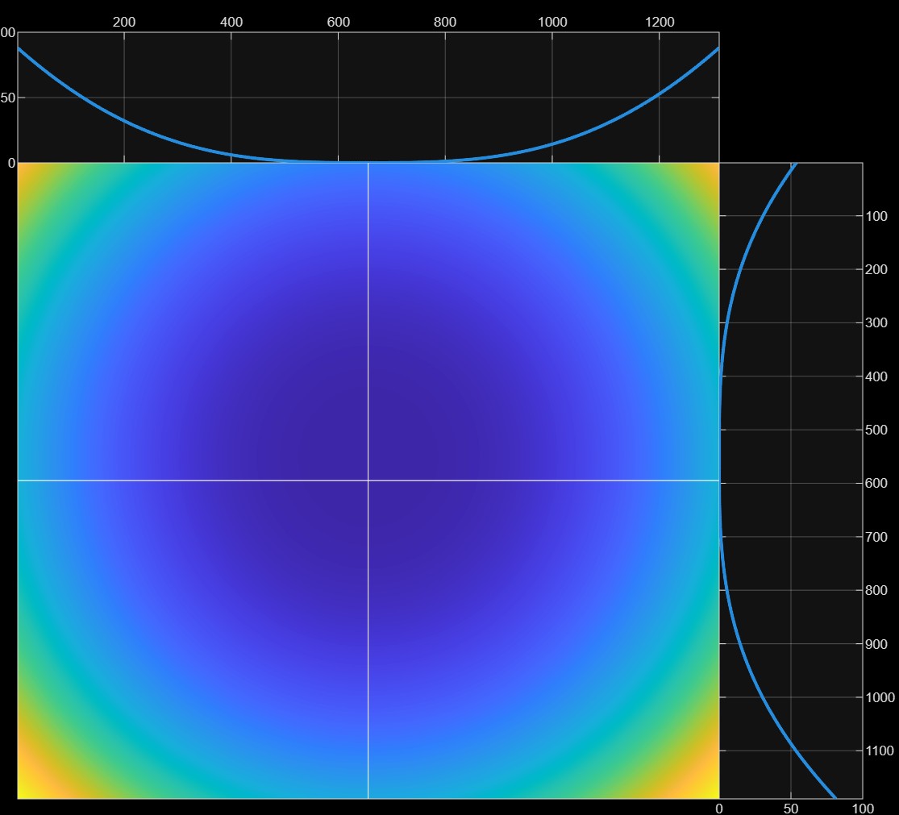Click the 800 tick label on right vertical axis
The width and height of the screenshot is (899, 815).
(x=876, y=590)
